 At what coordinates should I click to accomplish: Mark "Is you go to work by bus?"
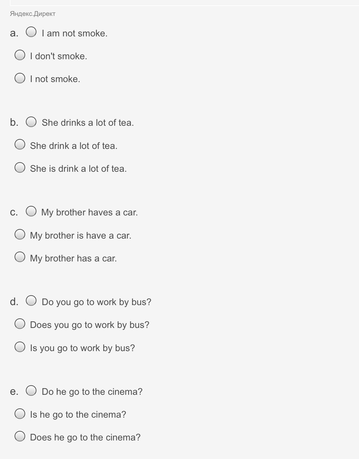[20, 347]
